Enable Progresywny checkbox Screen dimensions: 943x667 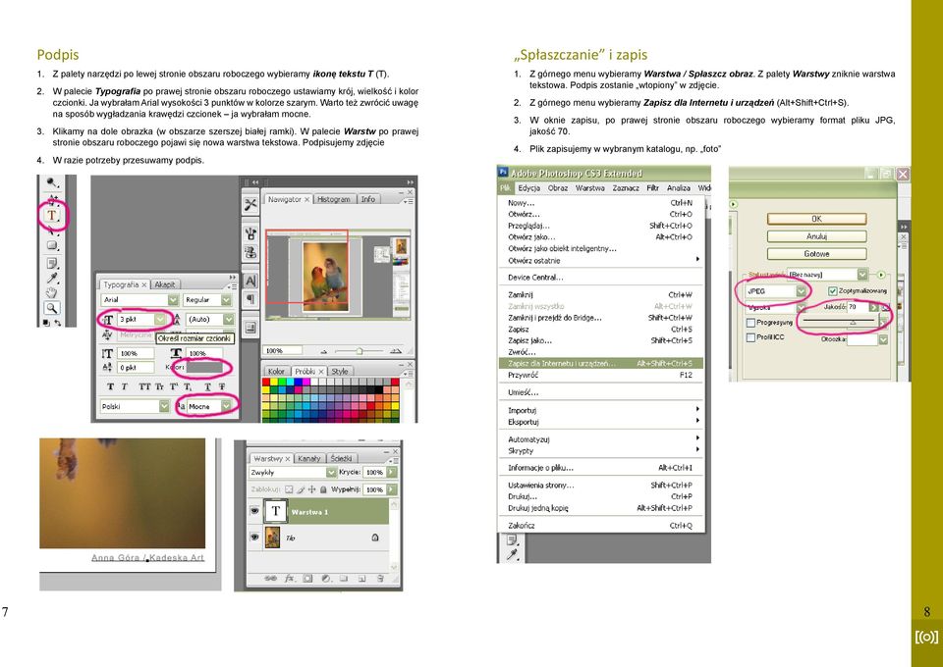point(750,323)
